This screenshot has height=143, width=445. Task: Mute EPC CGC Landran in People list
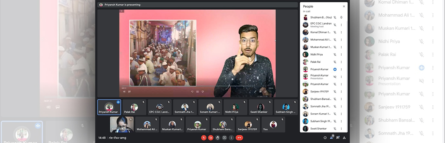(x=335, y=25)
